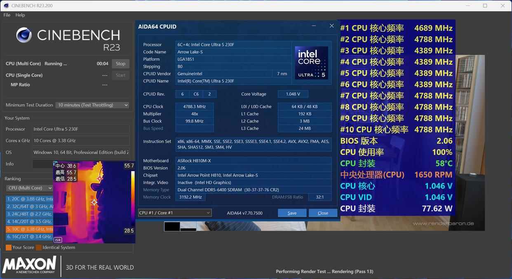Click the Multiplier value 48x

click(194, 114)
